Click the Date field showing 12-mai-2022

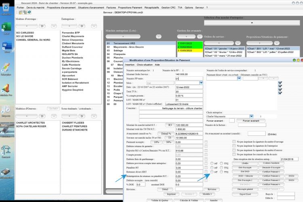pos(189,87)
